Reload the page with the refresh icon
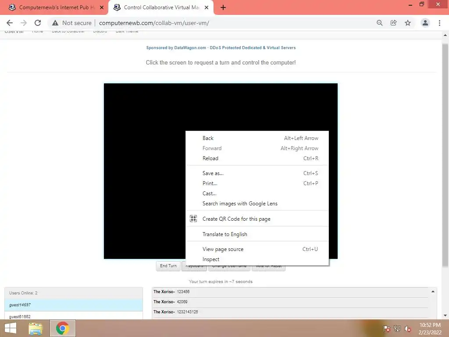This screenshot has width=449, height=337. [x=38, y=23]
